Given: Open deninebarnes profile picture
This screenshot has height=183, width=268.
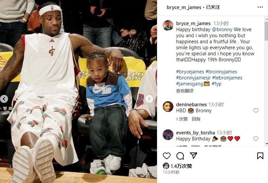Looking at the screenshot, I should (168, 107).
